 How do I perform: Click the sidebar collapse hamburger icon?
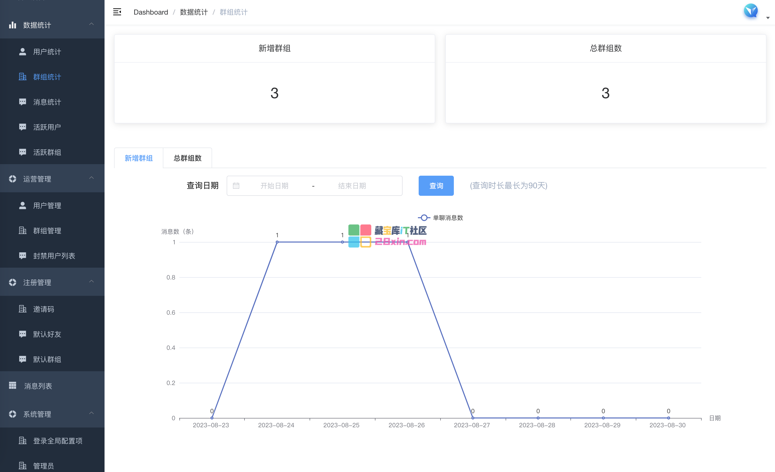tap(117, 12)
